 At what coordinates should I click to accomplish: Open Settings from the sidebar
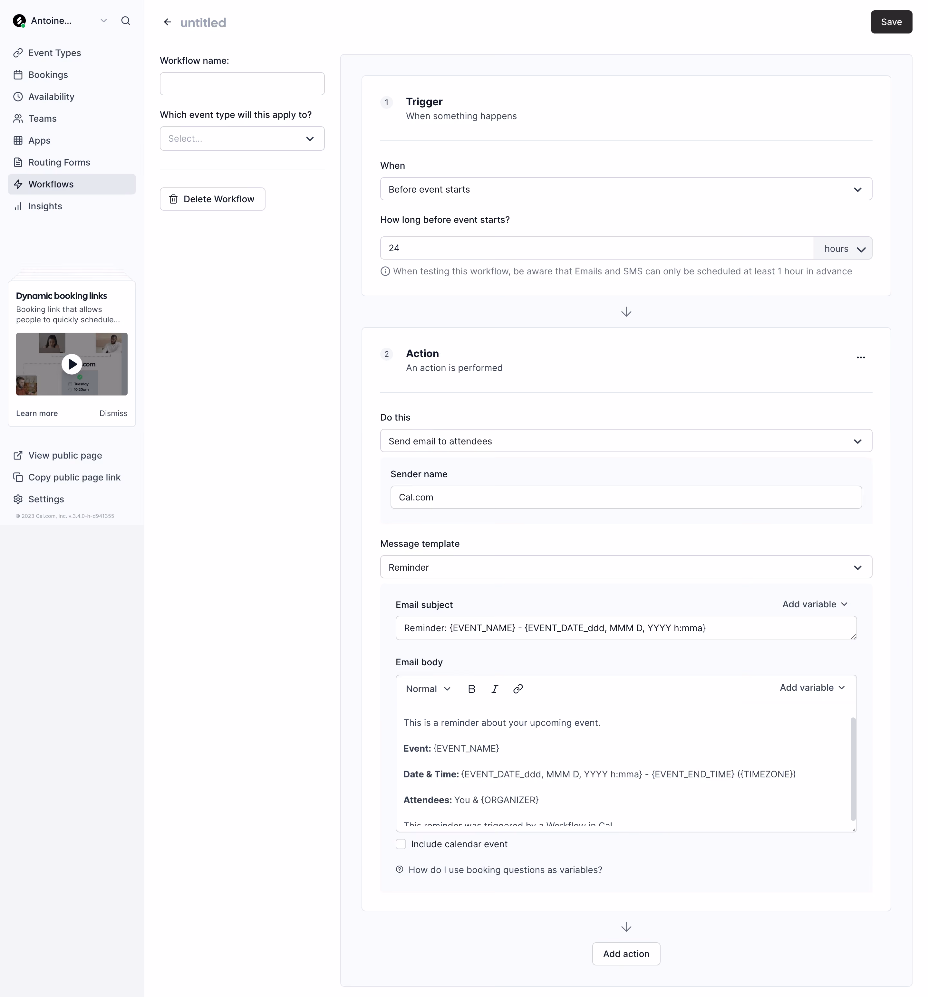72,499
